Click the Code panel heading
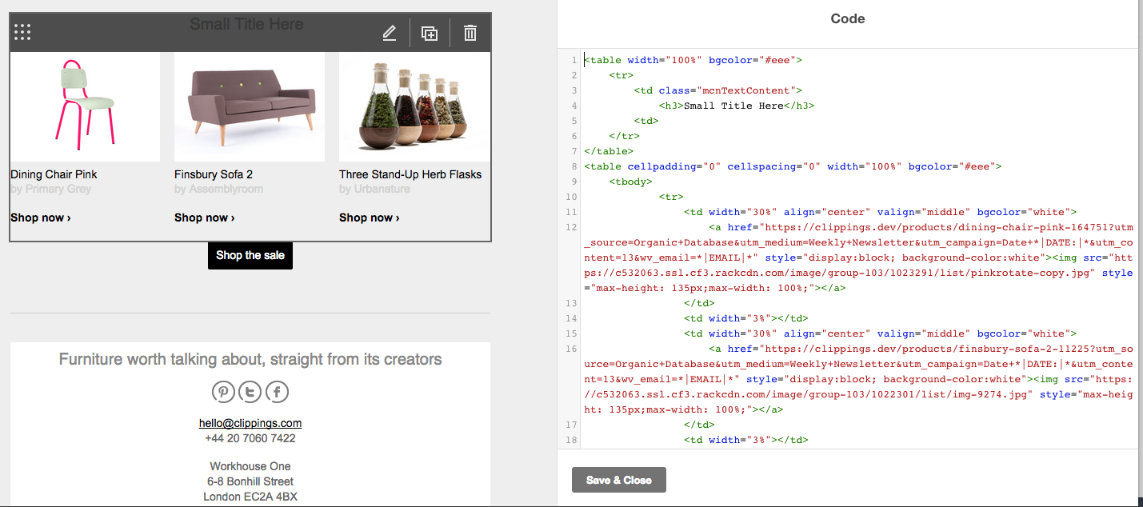Viewport: 1143px width, 507px height. click(848, 18)
